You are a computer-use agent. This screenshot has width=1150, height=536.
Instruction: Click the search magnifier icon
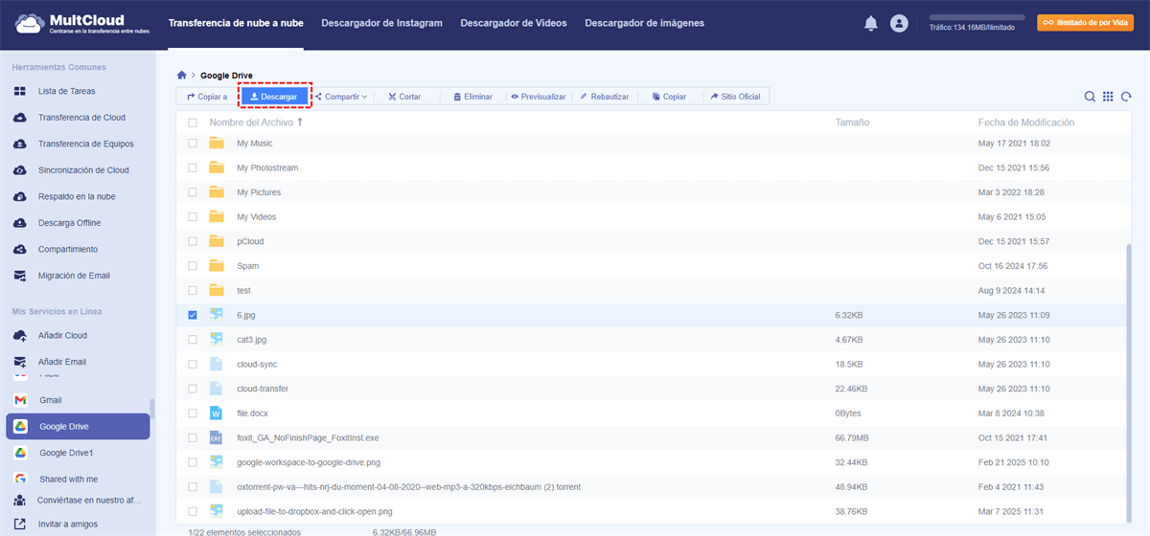pyautogui.click(x=1090, y=97)
